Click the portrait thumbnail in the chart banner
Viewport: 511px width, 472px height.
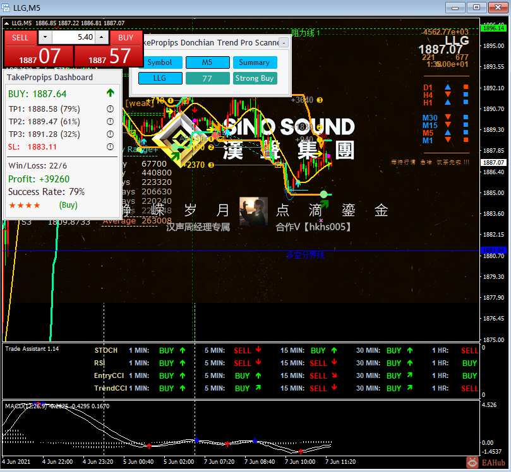click(253, 211)
